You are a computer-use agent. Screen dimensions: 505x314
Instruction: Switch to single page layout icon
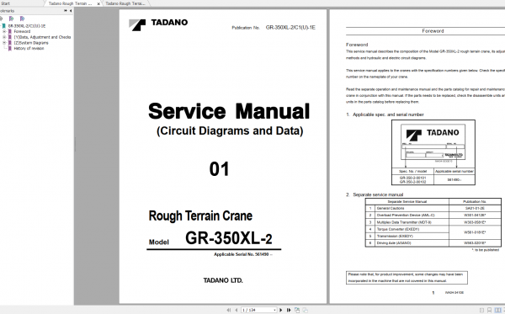[481, 311]
